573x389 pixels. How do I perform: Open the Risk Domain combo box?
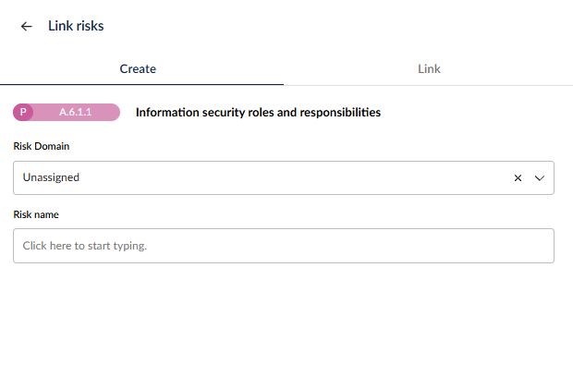click(284, 178)
